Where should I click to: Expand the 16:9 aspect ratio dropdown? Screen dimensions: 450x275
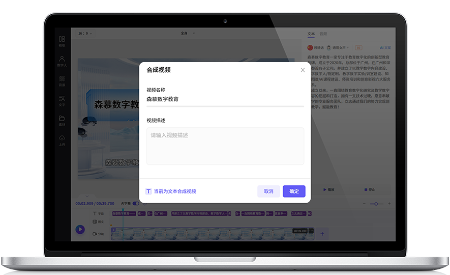pyautogui.click(x=85, y=34)
